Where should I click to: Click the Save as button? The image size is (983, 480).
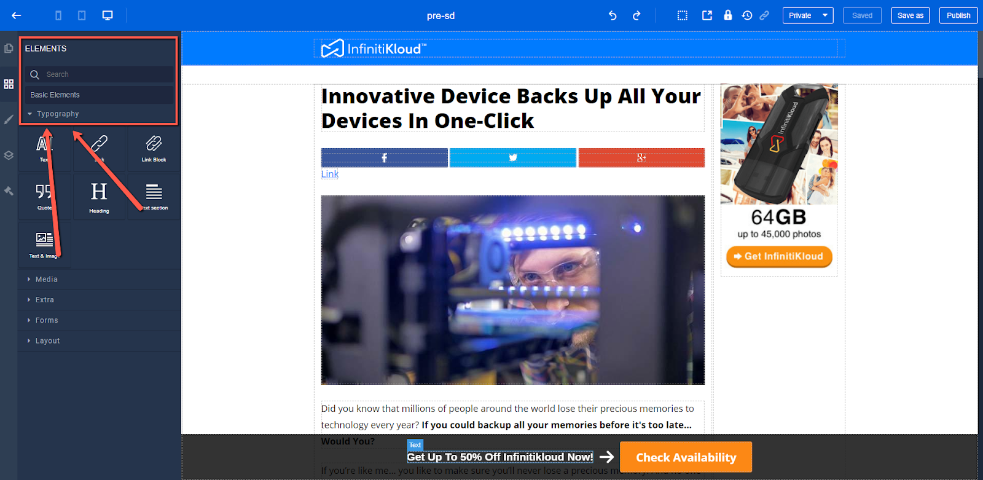point(911,15)
